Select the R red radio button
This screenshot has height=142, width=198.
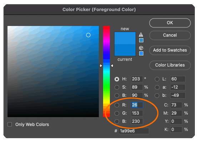[117, 105]
